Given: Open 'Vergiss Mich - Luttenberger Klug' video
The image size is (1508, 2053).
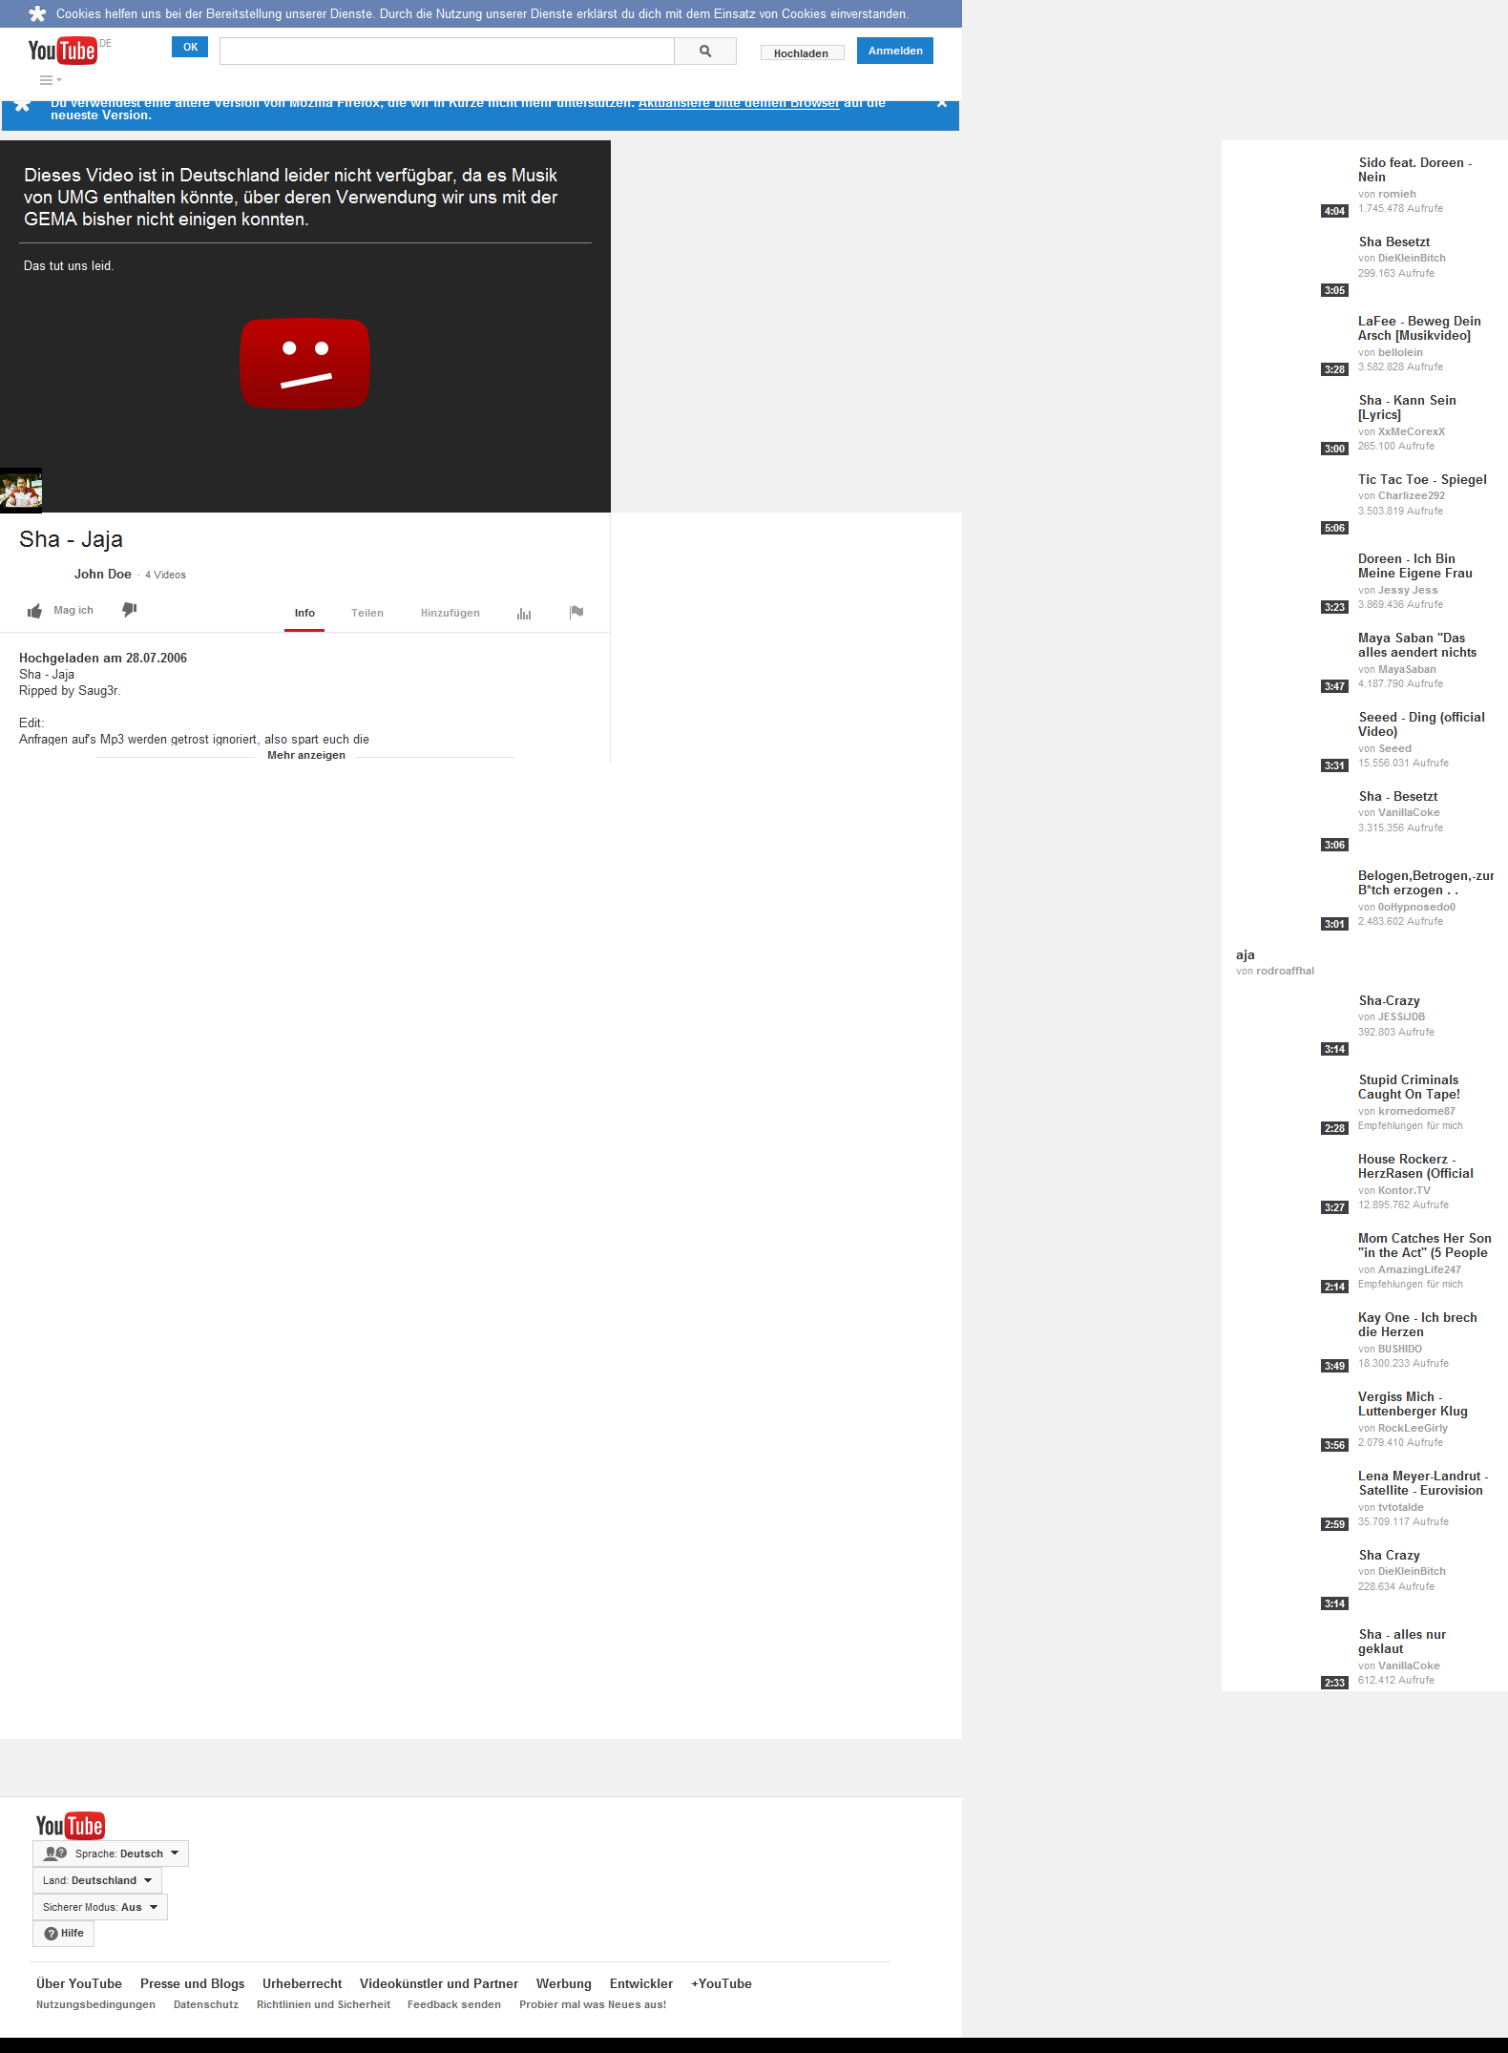Looking at the screenshot, I should click(x=1413, y=1404).
